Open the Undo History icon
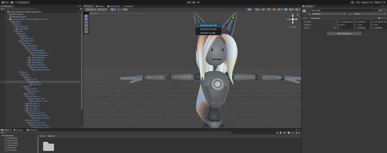This screenshot has width=387, height=153. click(353, 3)
